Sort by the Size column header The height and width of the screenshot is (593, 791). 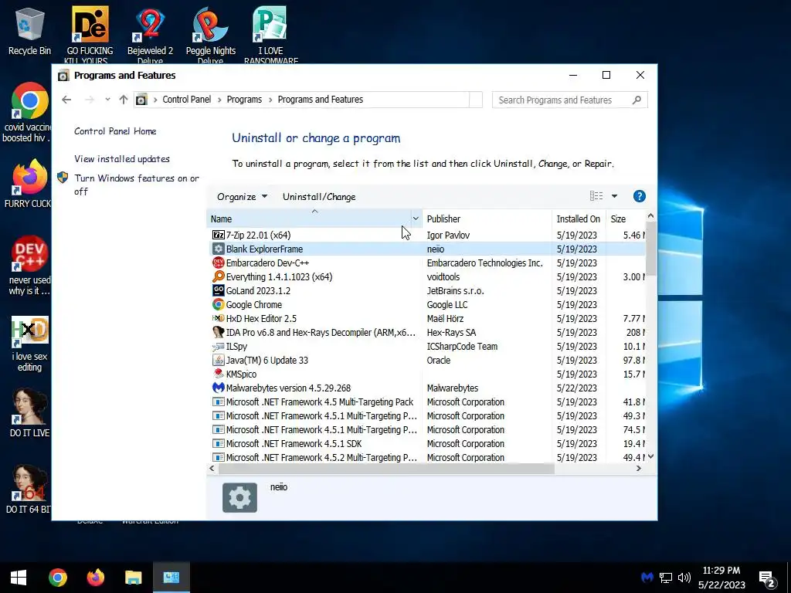tap(625, 219)
